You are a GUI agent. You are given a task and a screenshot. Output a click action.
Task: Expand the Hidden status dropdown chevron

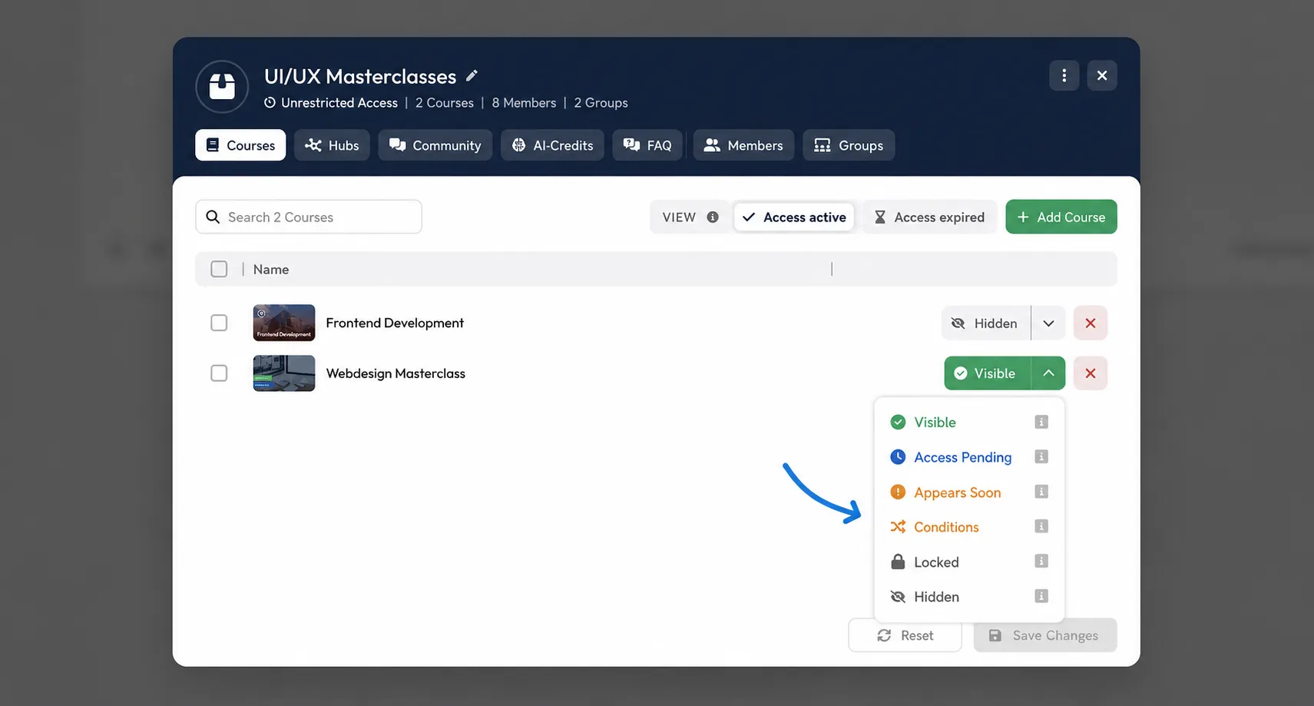1048,323
